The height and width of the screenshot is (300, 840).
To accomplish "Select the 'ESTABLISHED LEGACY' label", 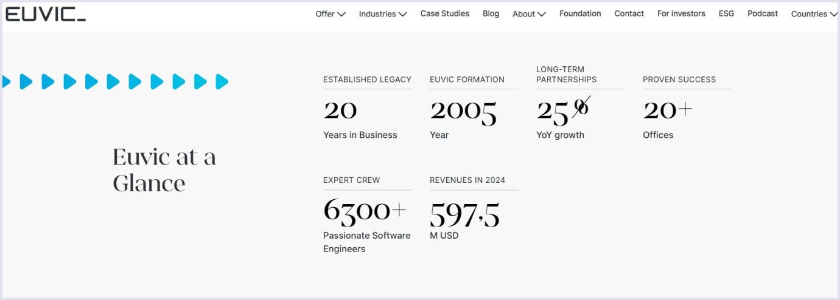I will coord(367,80).
